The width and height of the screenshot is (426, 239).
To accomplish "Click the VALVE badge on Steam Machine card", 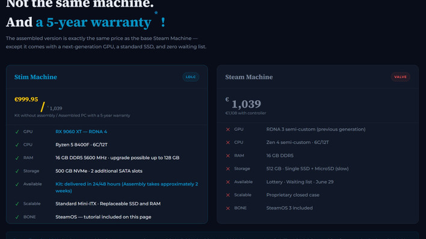I will tap(400, 77).
